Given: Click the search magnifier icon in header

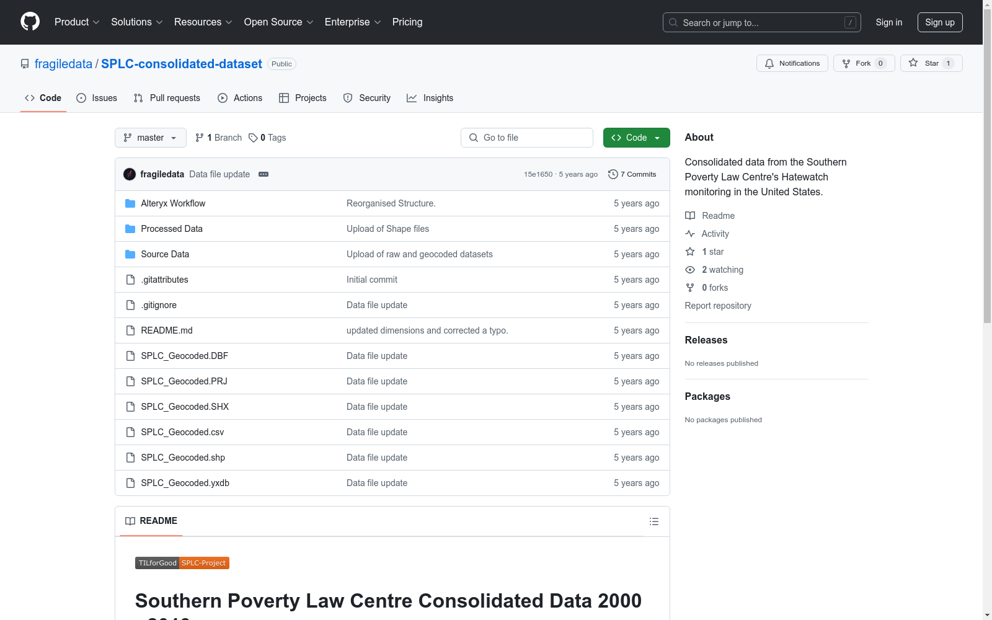Looking at the screenshot, I should [673, 22].
